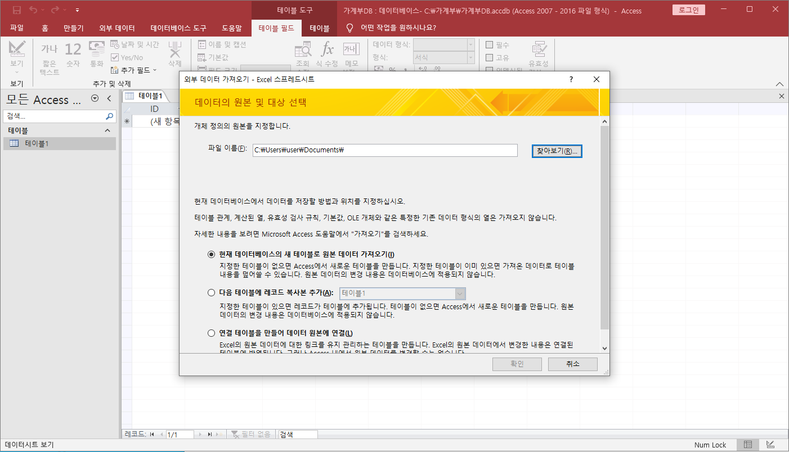Toggle the Unique (고유) checkbox
The image size is (789, 452).
[489, 57]
